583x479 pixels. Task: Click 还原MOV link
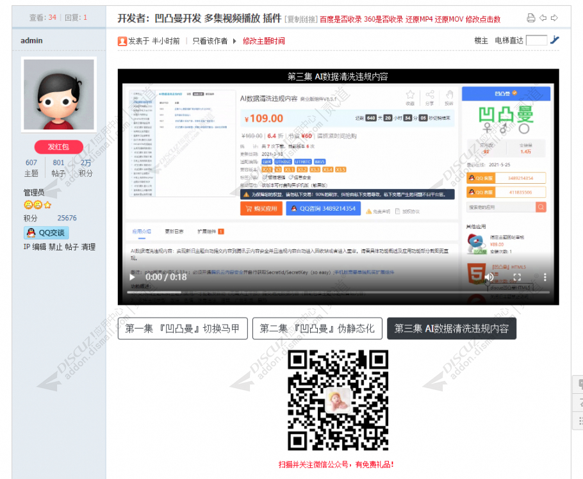tap(448, 19)
